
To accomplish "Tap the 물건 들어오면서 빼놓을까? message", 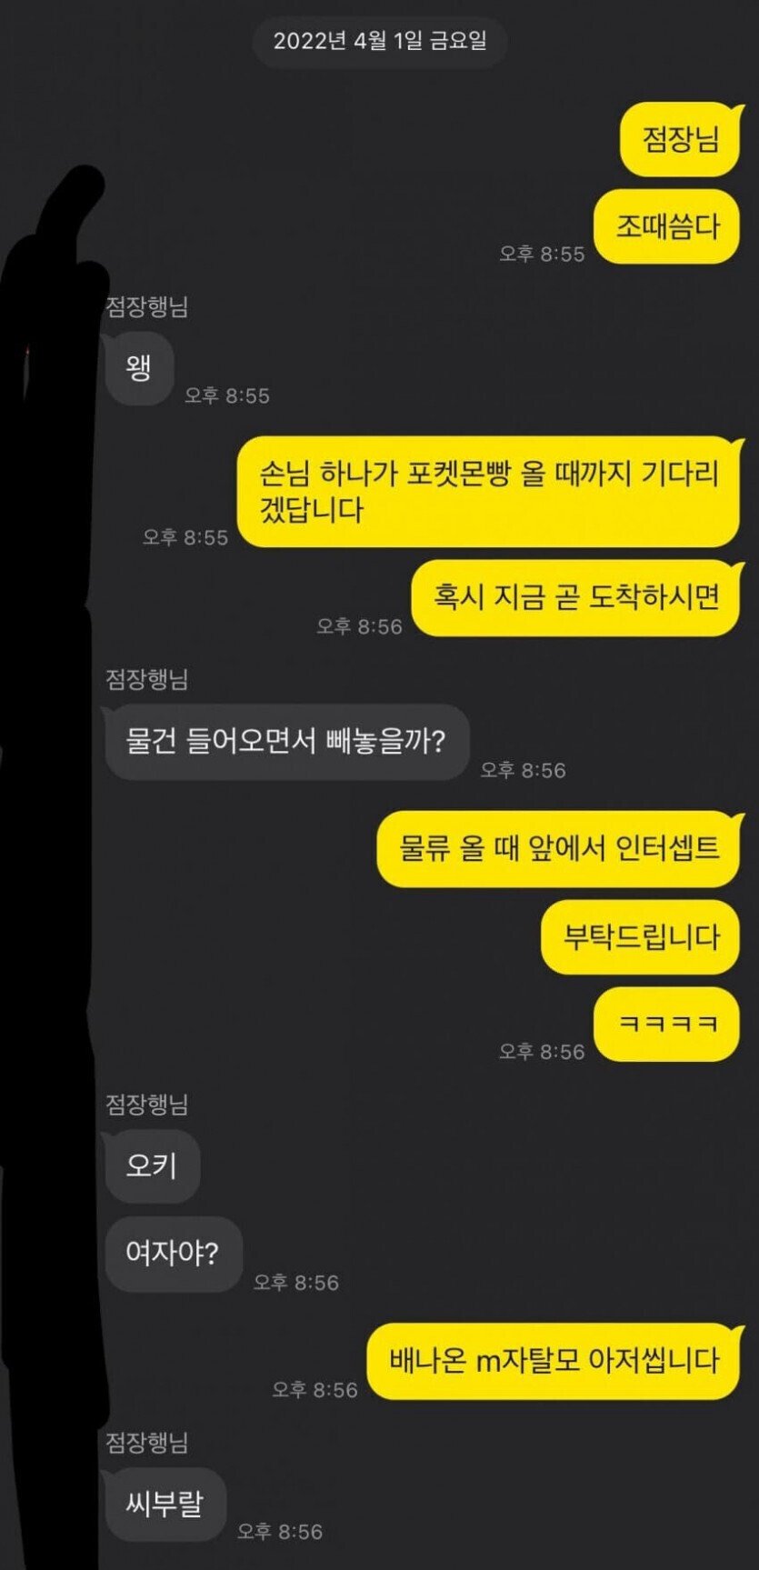I will [x=287, y=741].
